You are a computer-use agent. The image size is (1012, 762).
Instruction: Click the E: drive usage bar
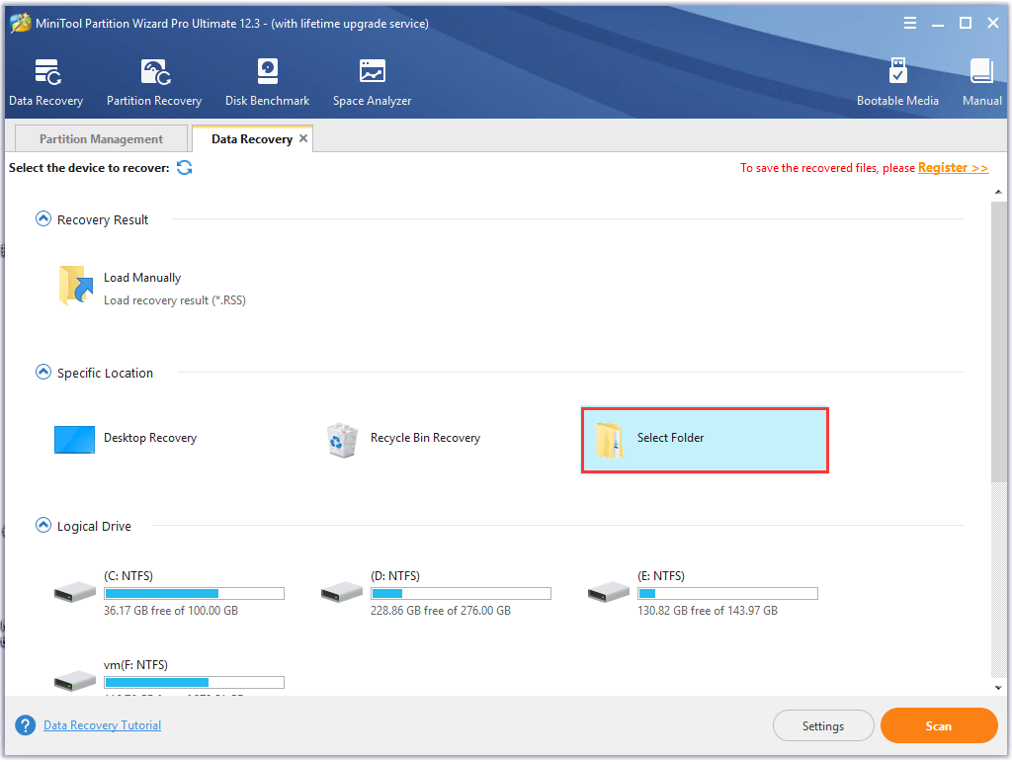pyautogui.click(x=727, y=594)
